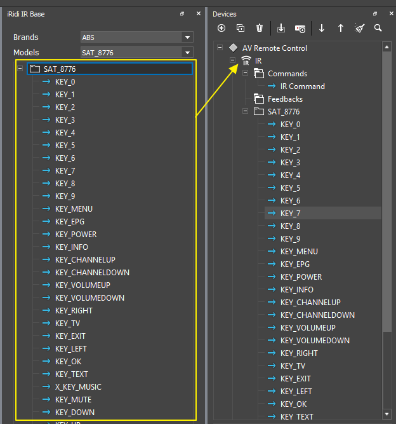Select KEY_9 in Devices tree

290,239
